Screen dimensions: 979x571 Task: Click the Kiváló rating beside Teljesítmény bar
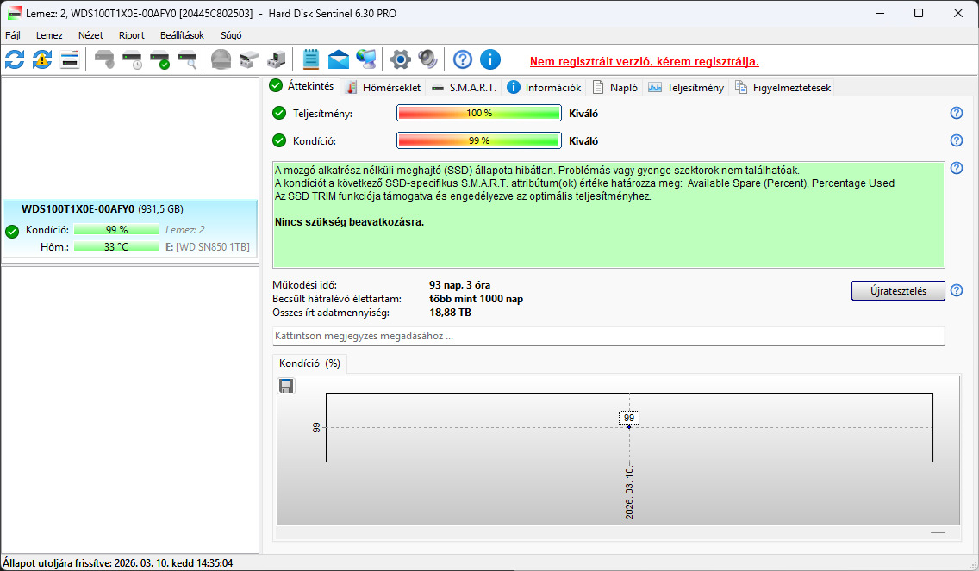[583, 114]
